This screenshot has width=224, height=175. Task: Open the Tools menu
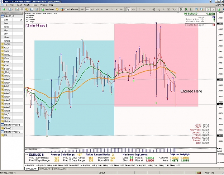click(x=34, y=5)
